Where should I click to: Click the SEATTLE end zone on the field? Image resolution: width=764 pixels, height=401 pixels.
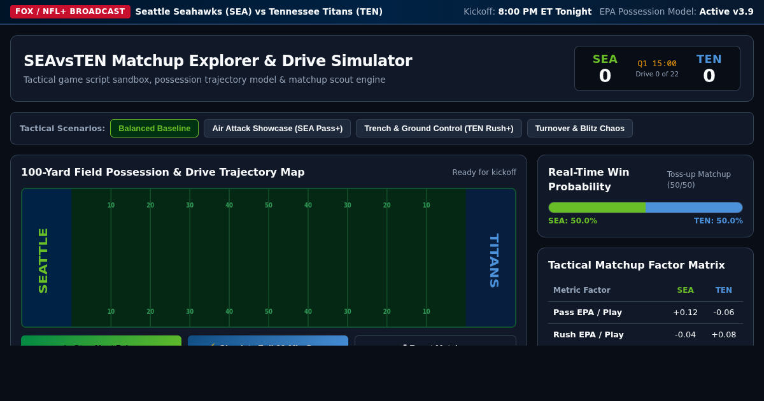click(46, 258)
